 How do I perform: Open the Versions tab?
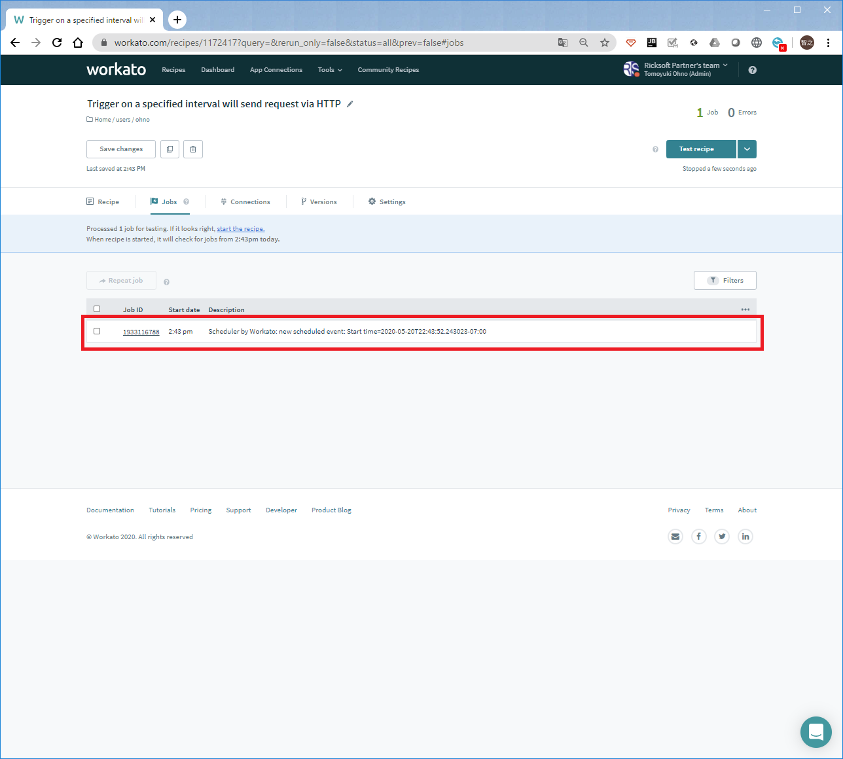(x=319, y=202)
